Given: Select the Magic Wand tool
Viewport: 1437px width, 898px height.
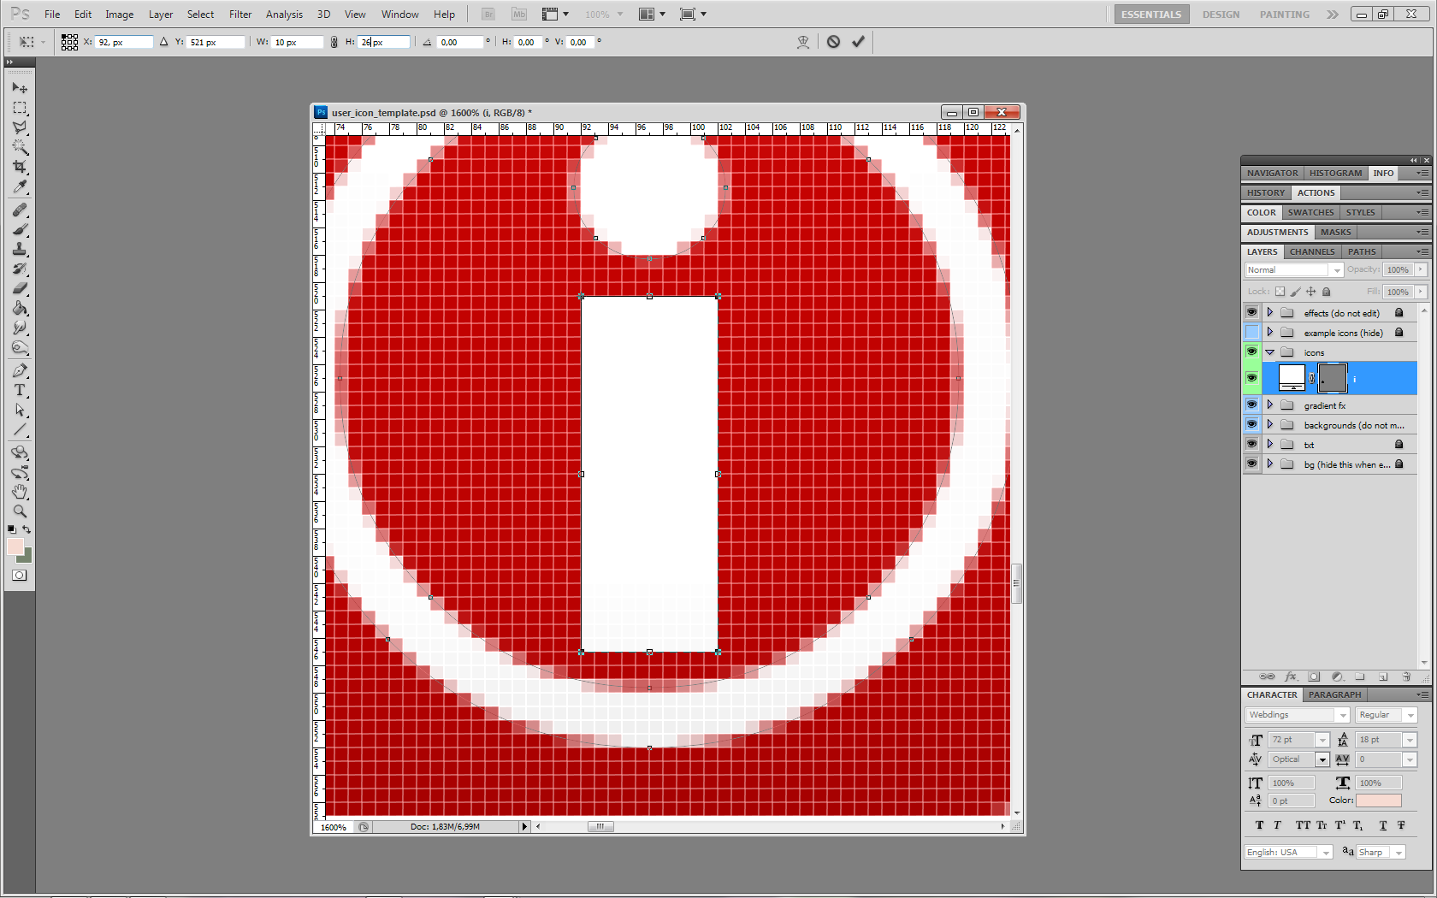Looking at the screenshot, I should [20, 147].
